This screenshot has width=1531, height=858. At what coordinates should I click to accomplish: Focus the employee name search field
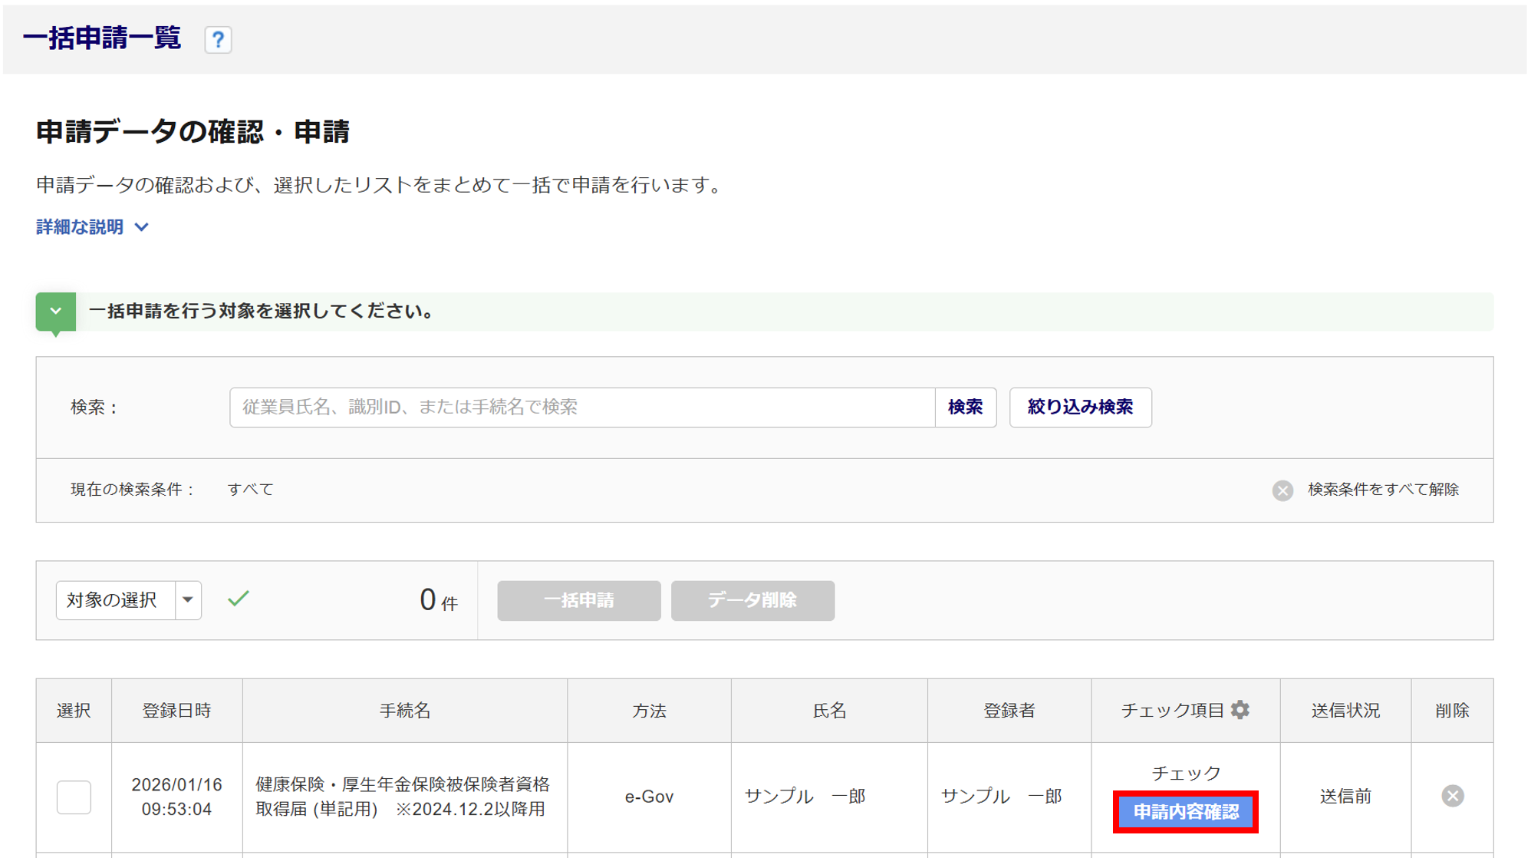(x=581, y=408)
